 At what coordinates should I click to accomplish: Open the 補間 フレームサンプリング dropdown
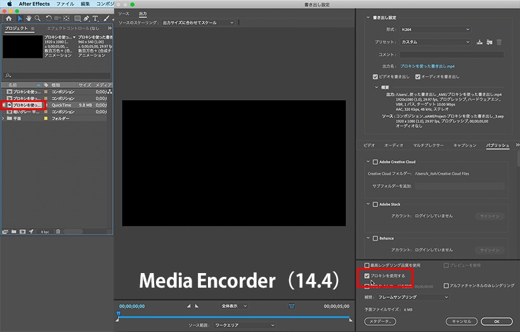413,297
